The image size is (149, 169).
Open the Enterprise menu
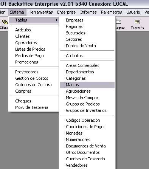67,12
